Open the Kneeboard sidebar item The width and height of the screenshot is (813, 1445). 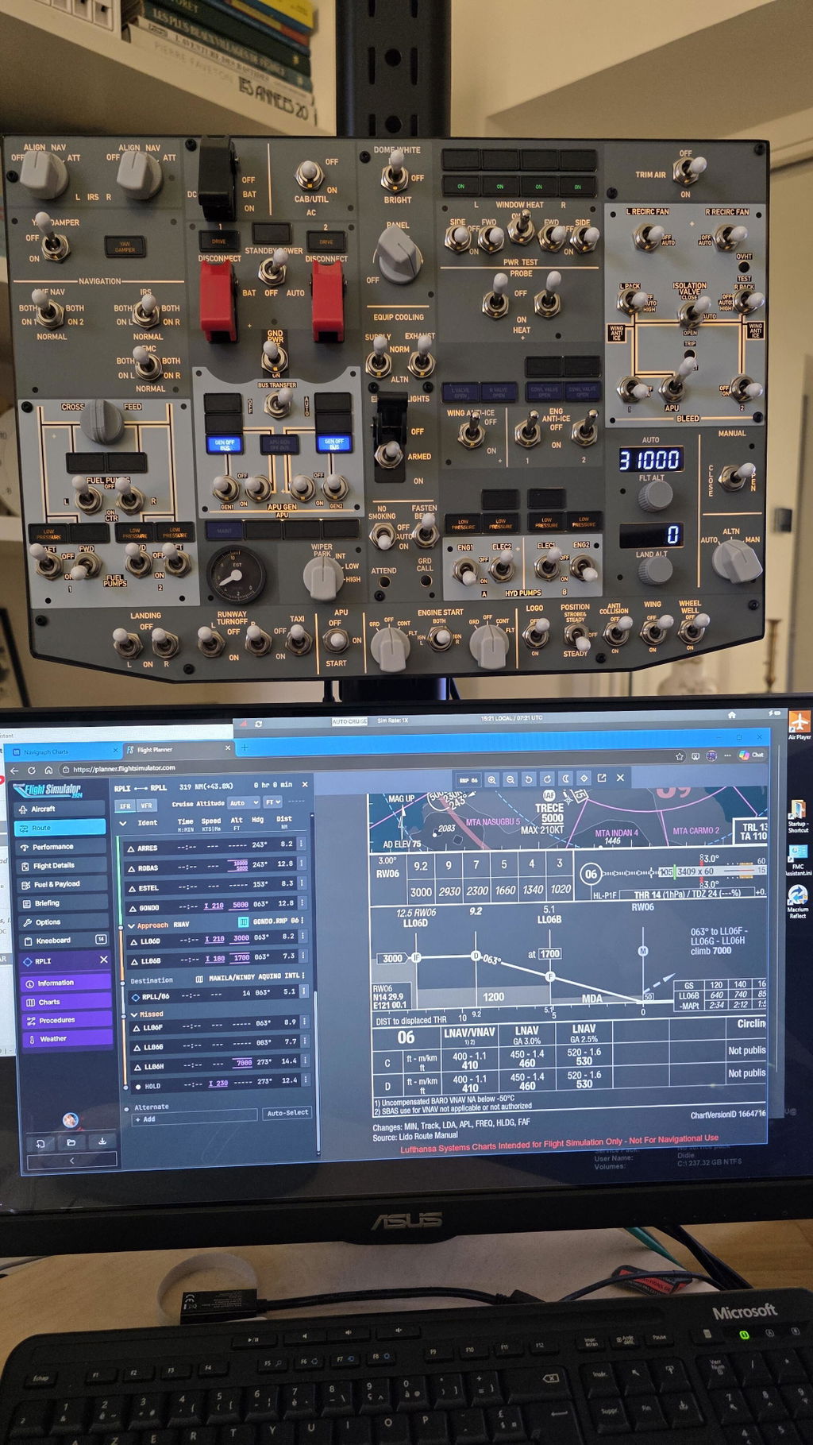pyautogui.click(x=64, y=941)
